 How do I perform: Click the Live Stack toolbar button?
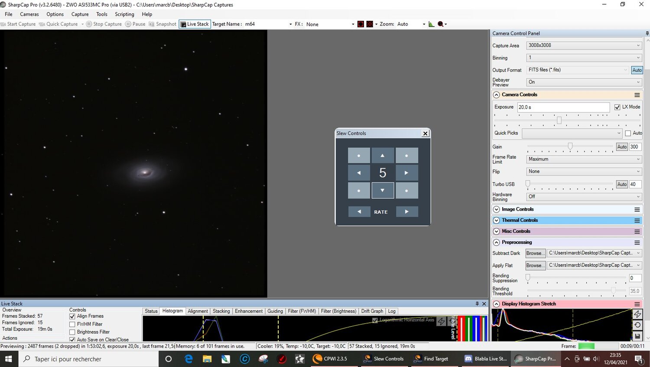pos(195,24)
